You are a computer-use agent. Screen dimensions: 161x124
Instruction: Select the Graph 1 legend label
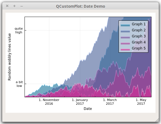tap(139, 24)
